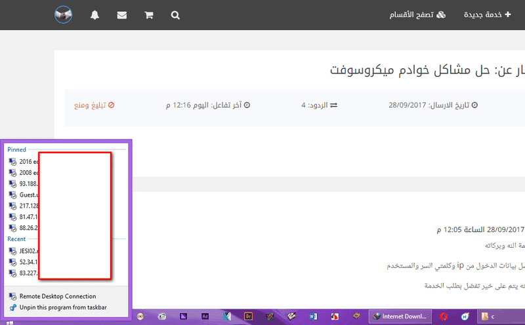Open pinned 93.188 remote desktop entry
525x325 pixels.
pos(24,183)
